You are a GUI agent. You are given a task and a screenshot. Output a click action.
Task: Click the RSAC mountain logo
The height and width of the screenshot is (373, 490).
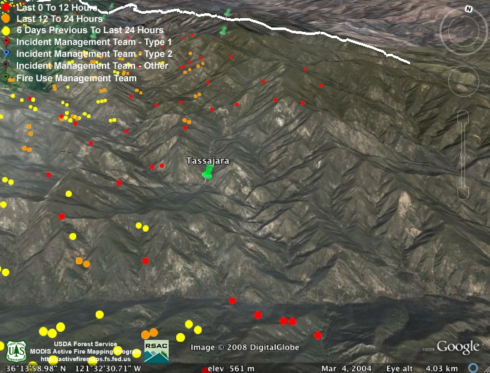click(156, 351)
